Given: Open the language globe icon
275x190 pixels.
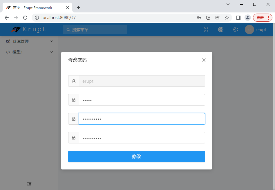Looking at the screenshot, I should (221, 29).
